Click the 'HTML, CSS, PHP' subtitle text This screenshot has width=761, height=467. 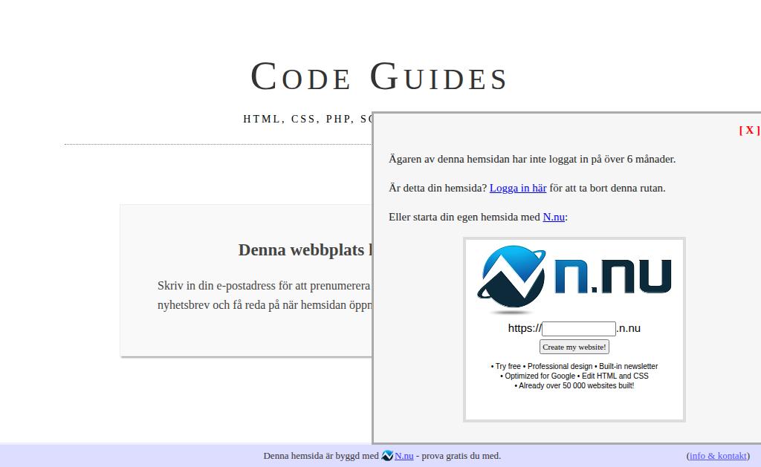tap(307, 120)
